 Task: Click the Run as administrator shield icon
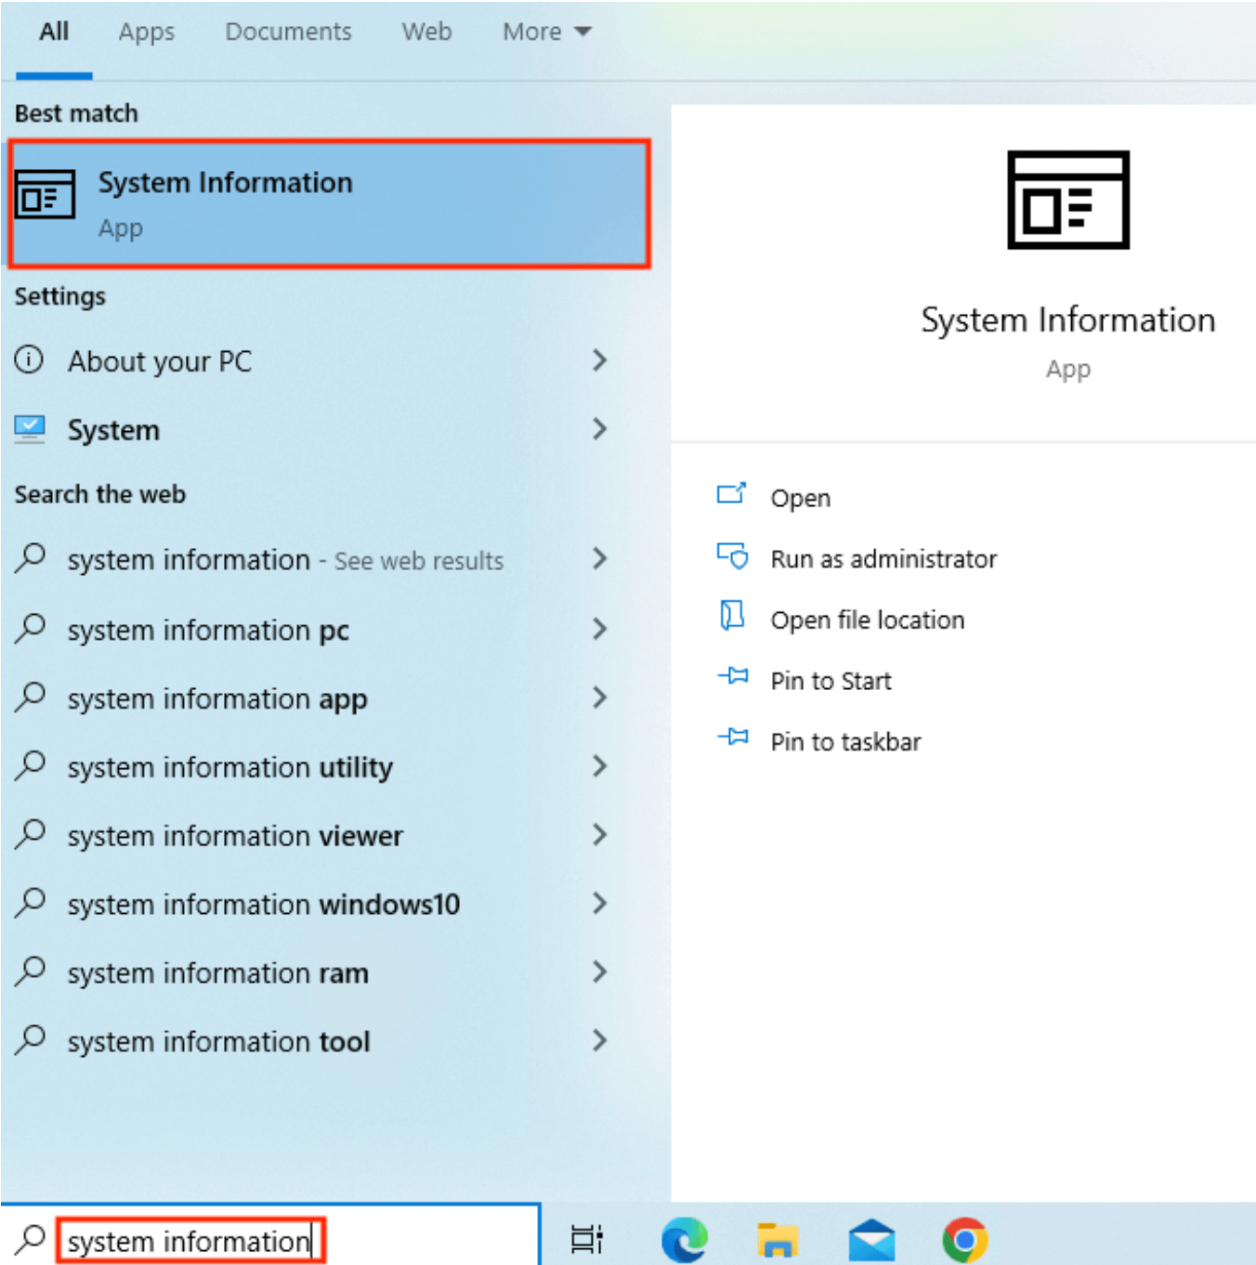[732, 556]
